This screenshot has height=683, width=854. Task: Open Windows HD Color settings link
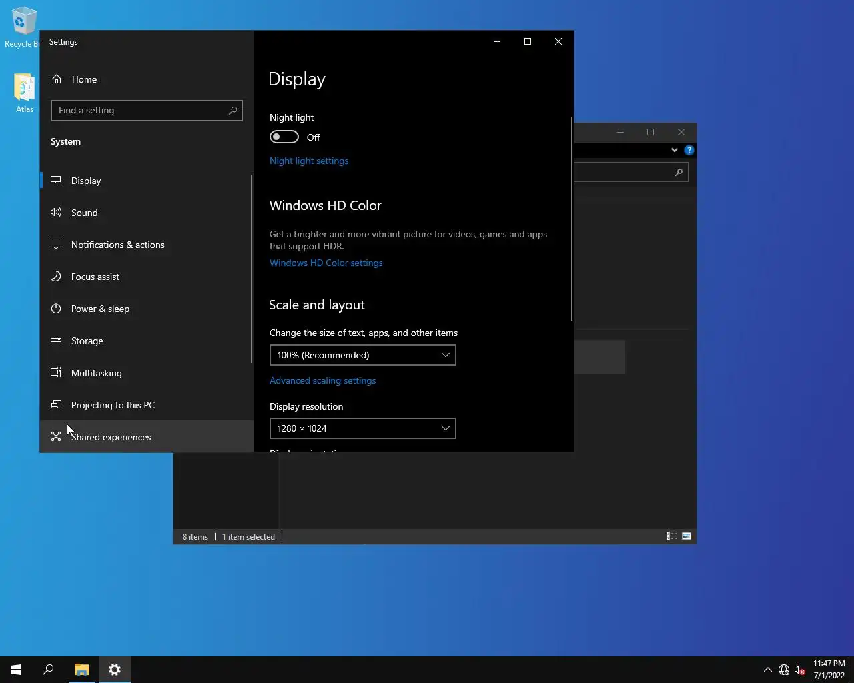(x=326, y=263)
